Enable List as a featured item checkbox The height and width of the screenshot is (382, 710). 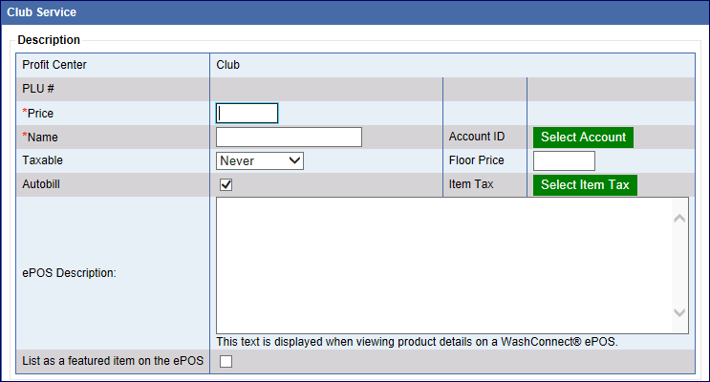(x=226, y=361)
